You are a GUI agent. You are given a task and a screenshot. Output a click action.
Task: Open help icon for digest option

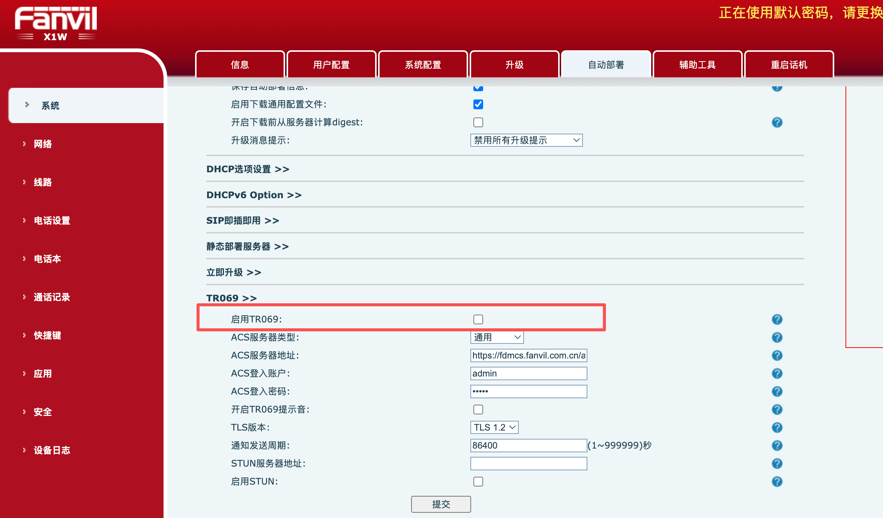click(777, 122)
